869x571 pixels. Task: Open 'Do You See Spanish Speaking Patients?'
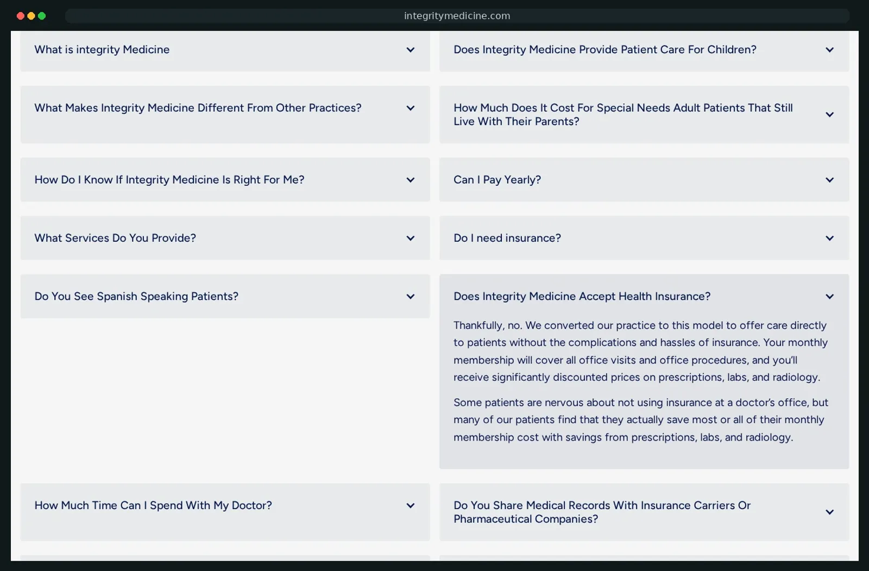[136, 296]
